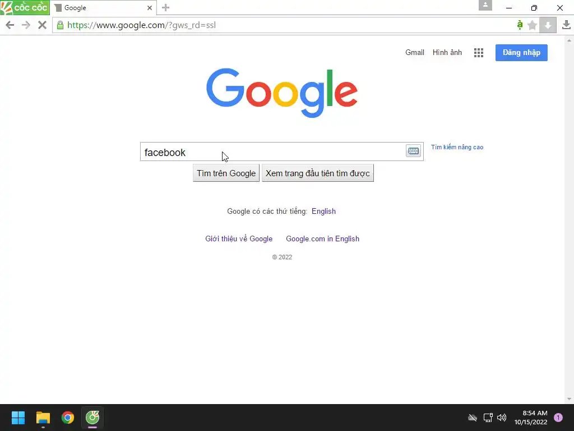Open the Cốc Cốc browser main menu button
This screenshot has width=574, height=431.
(25, 7)
